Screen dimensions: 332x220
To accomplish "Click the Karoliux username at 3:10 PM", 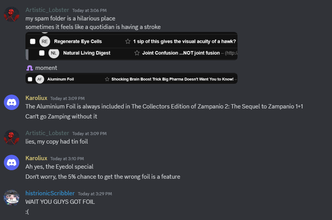I will coord(36,158).
